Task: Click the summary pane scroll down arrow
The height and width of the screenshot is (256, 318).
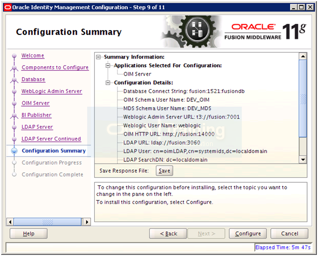Action: (303, 160)
